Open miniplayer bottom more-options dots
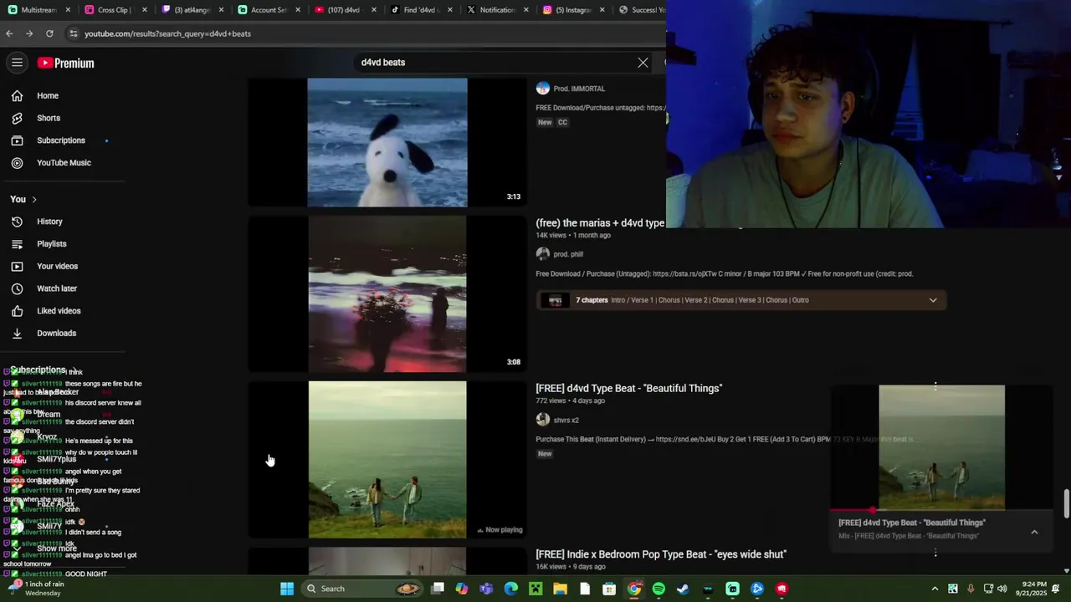1071x602 pixels. 935,552
